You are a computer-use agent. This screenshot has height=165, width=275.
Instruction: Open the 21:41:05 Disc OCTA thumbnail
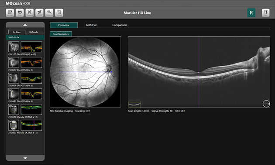point(25,47)
